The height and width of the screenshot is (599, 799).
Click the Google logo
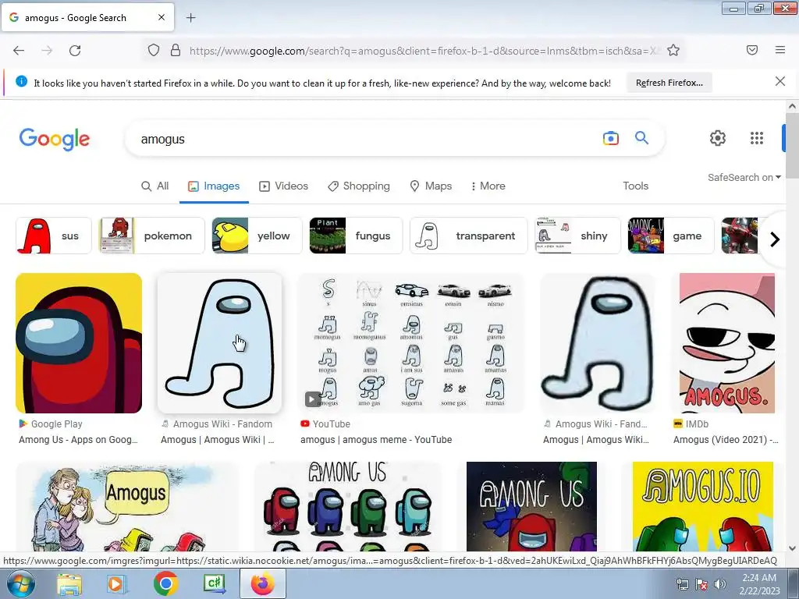[55, 139]
